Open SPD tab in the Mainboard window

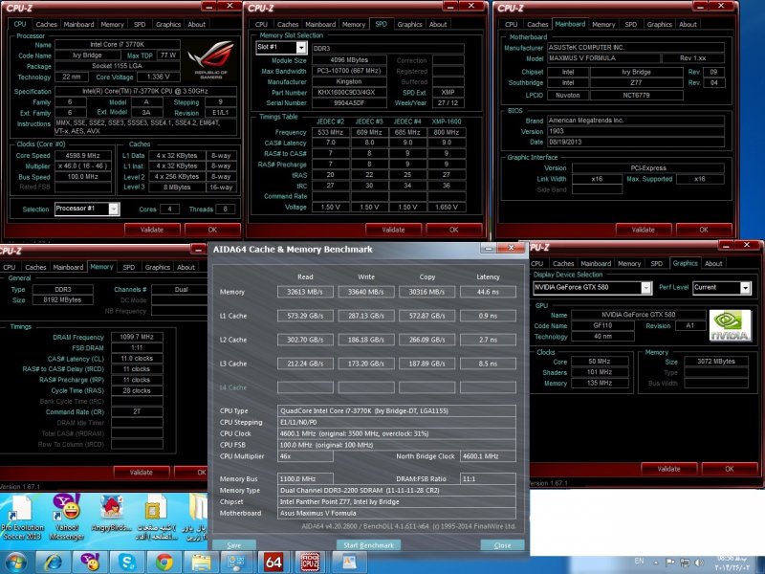(631, 25)
